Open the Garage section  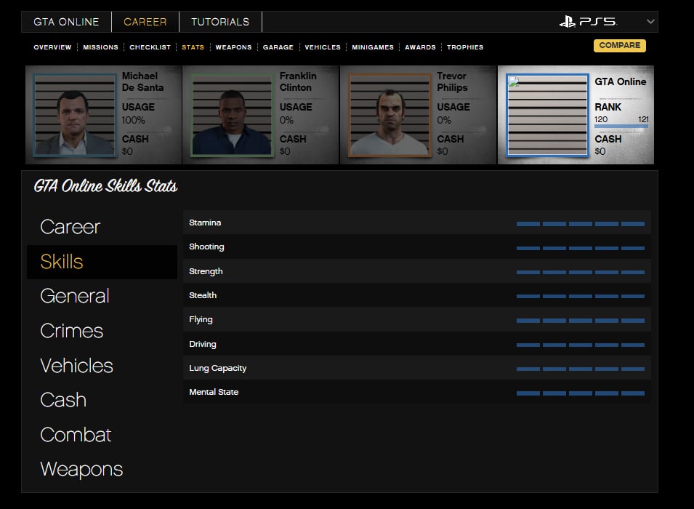(x=278, y=47)
